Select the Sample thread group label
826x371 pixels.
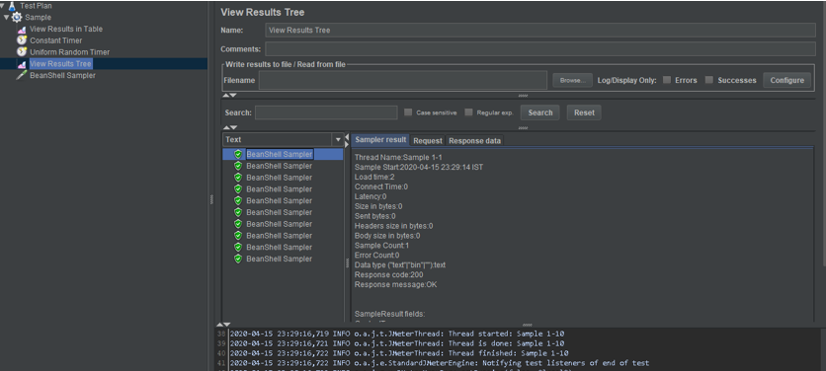coord(38,18)
